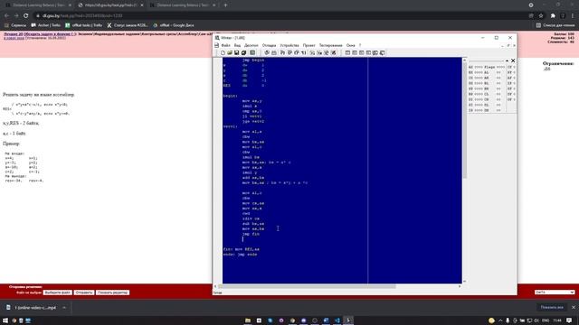Viewport: 579px width, 325px height.
Task: Open the language dropdown at the page's bottom right
Action: (555, 292)
